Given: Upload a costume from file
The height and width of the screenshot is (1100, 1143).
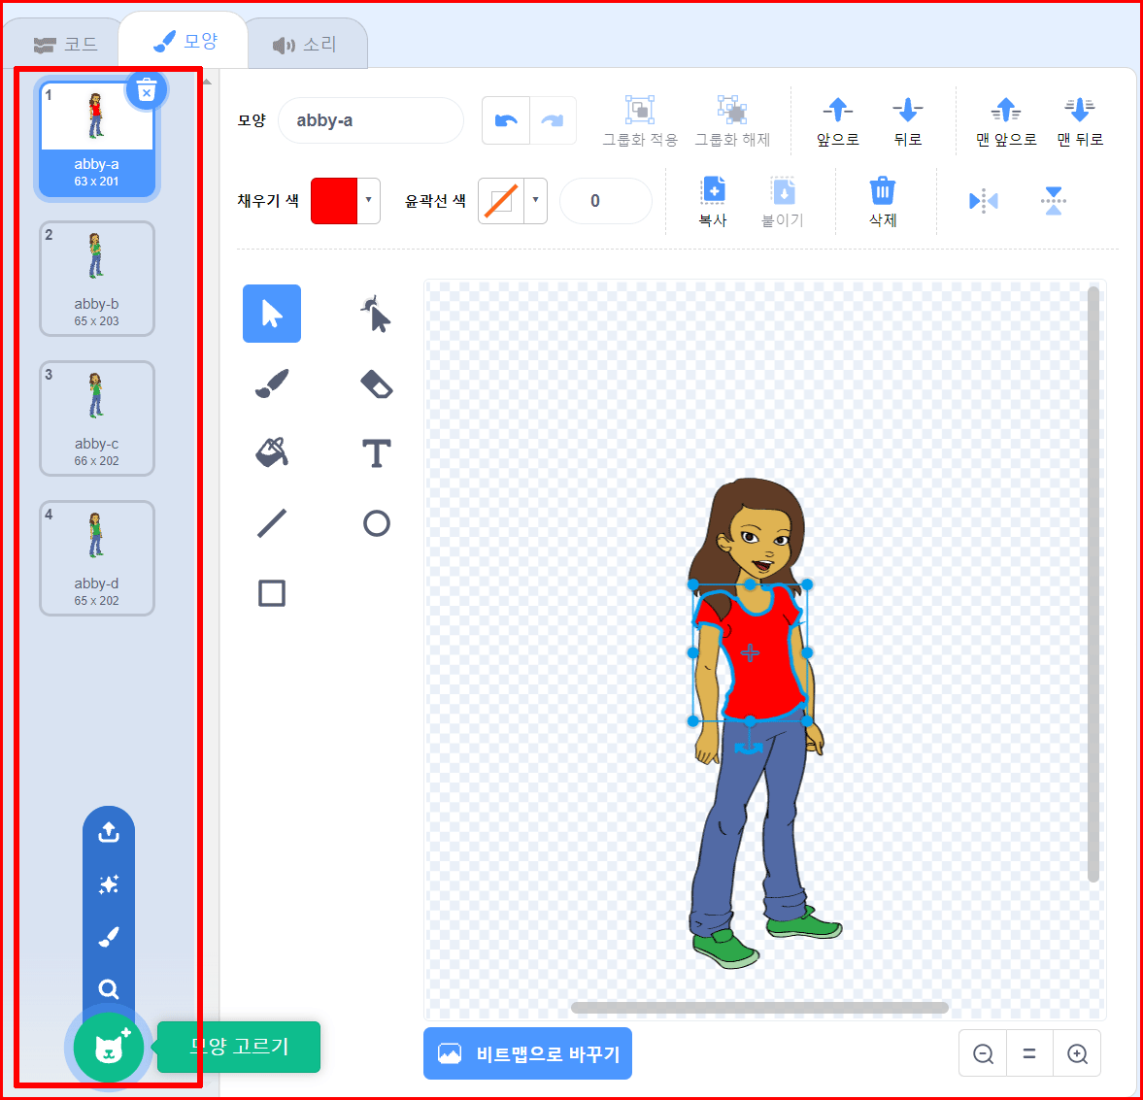Looking at the screenshot, I should [109, 832].
